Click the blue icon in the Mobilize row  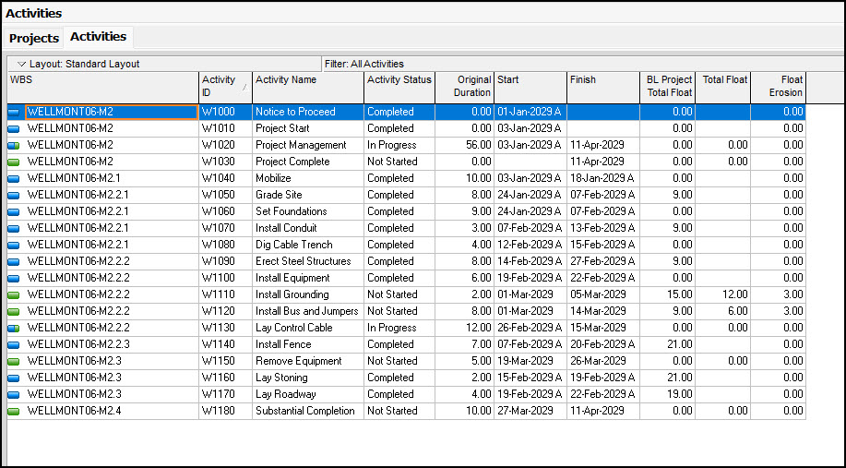tap(14, 179)
